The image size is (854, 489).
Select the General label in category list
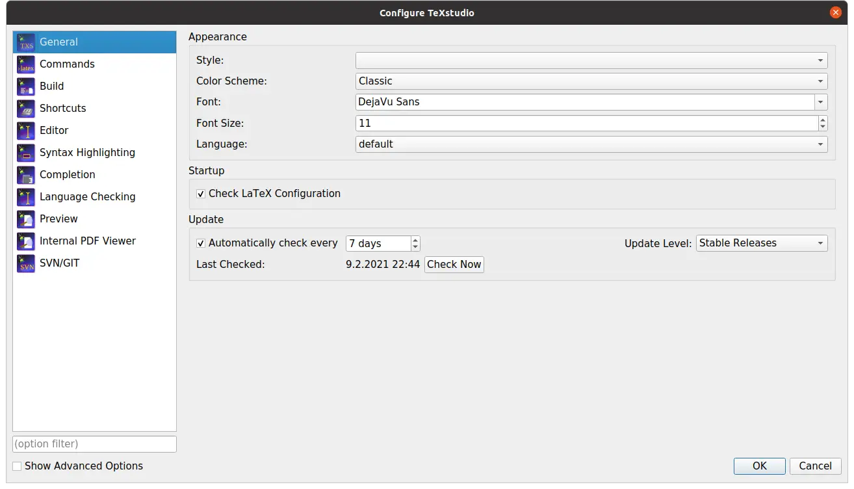(58, 42)
